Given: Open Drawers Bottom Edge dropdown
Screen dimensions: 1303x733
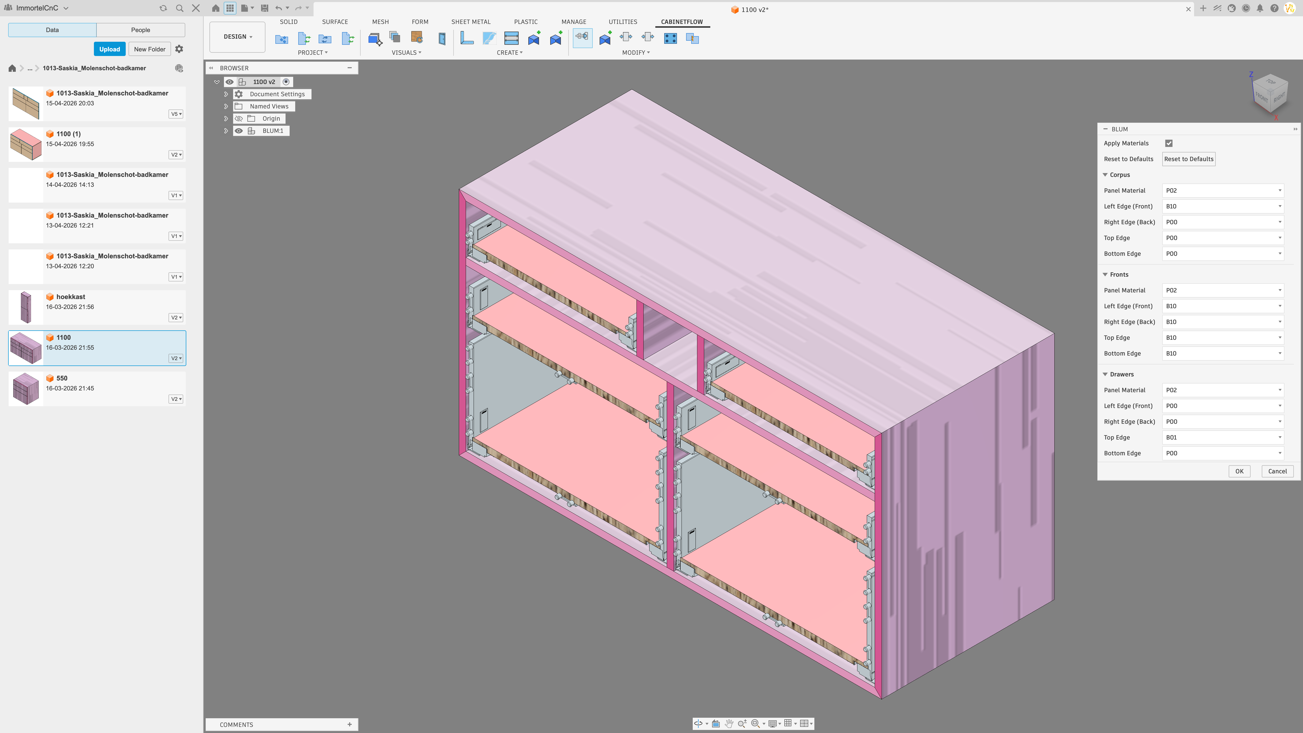Looking at the screenshot, I should point(1223,453).
